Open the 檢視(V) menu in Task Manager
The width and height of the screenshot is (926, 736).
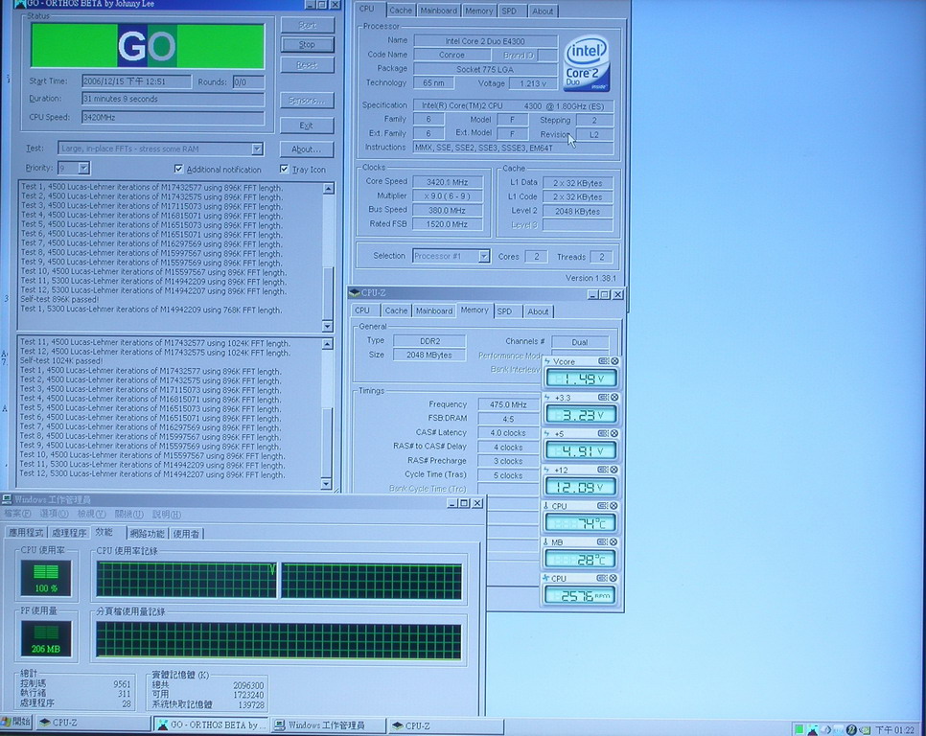(91, 514)
